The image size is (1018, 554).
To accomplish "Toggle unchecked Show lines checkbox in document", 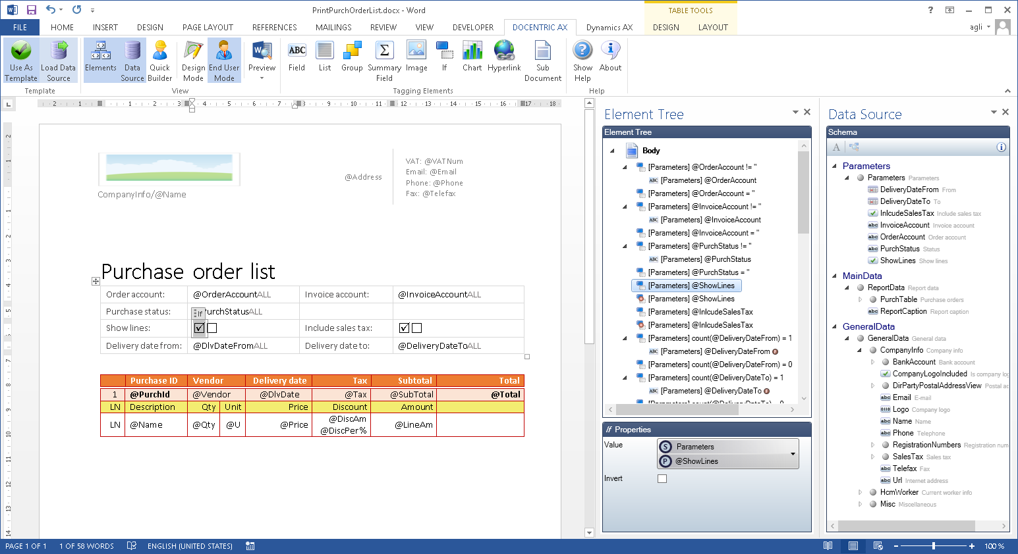I will click(x=212, y=328).
